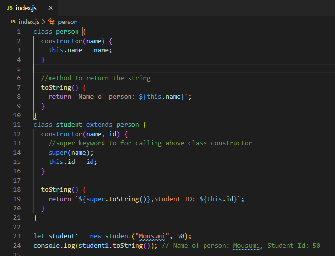Click 'console.log' on line 24
The image size is (335, 256).
click(54, 246)
